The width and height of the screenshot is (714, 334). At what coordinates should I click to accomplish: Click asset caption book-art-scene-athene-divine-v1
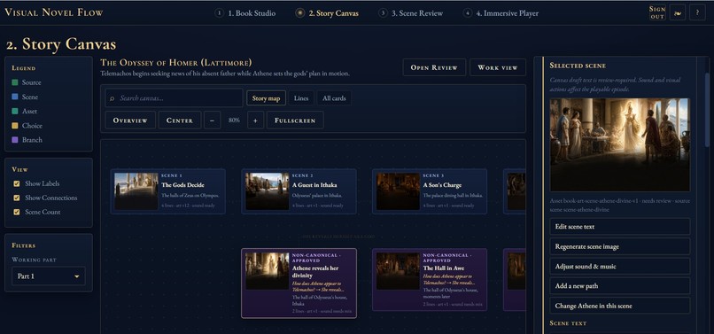(619, 205)
